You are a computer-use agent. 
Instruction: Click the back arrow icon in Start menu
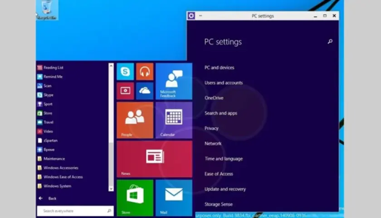pyautogui.click(x=40, y=198)
